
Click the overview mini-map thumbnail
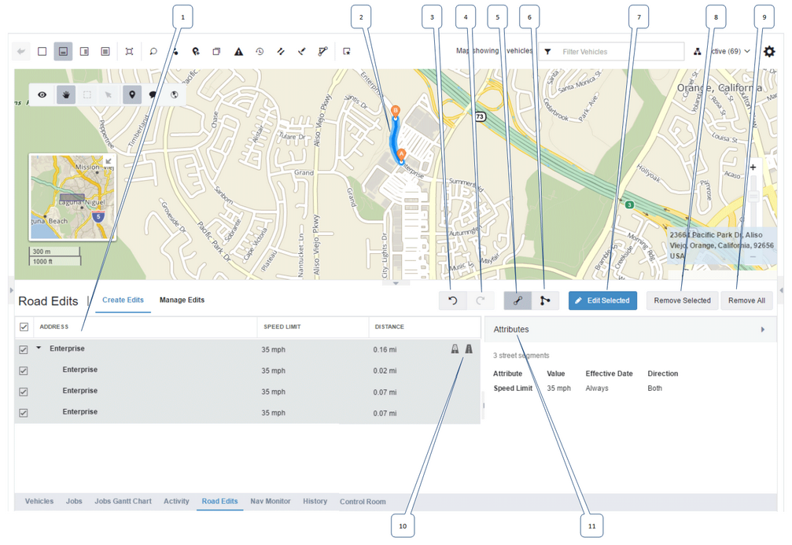click(x=72, y=197)
